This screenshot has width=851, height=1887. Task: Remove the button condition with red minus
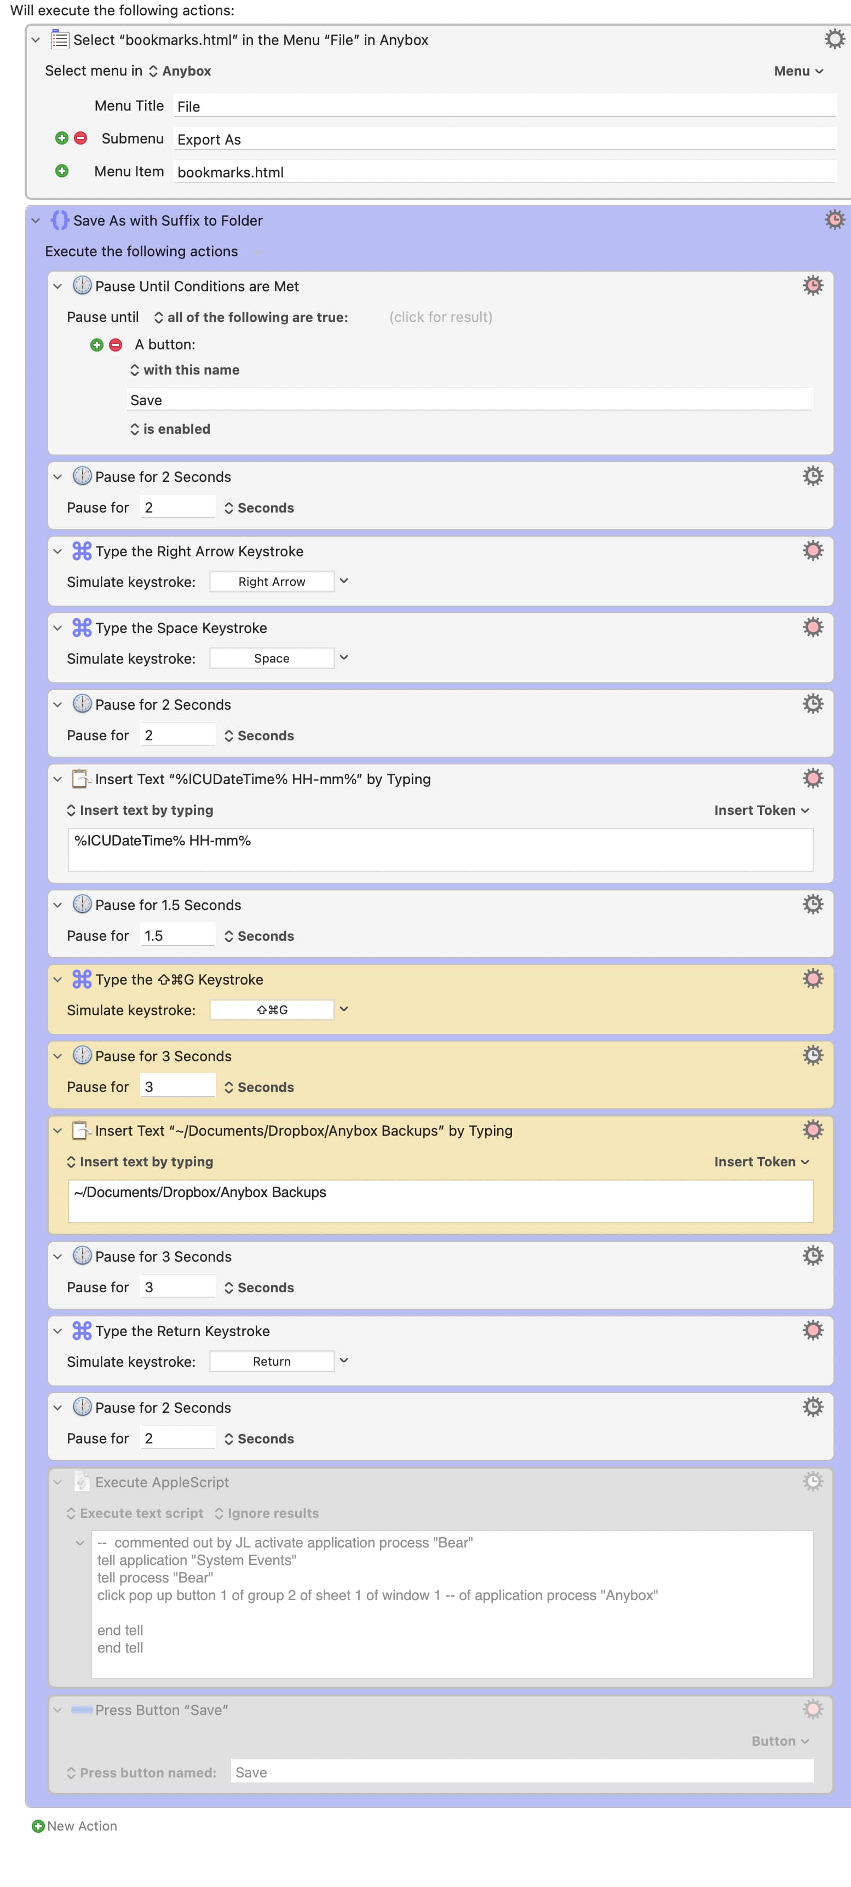pyautogui.click(x=116, y=344)
